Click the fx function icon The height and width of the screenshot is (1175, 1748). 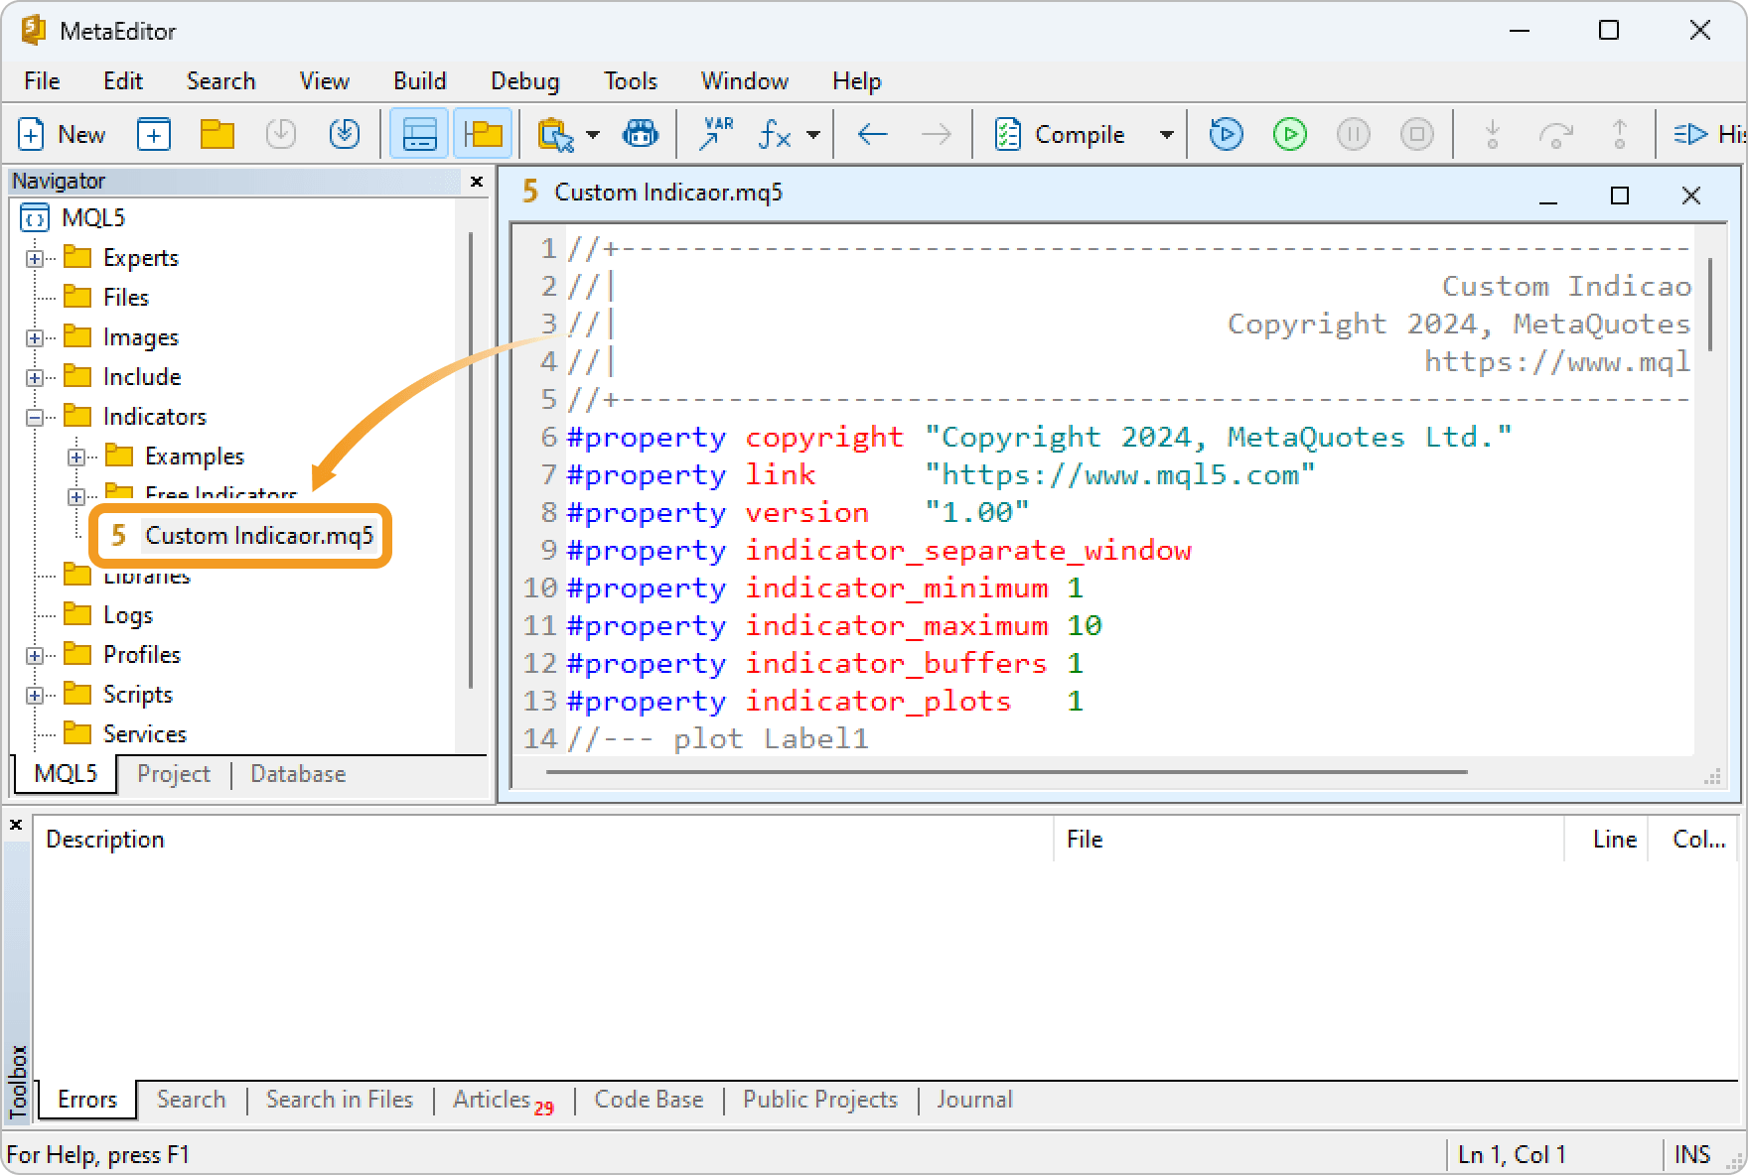point(775,134)
